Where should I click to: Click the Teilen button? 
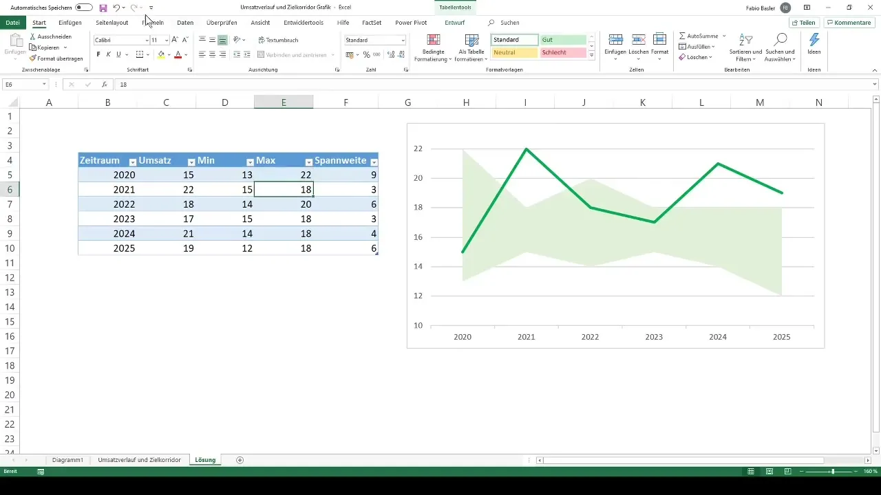click(804, 23)
